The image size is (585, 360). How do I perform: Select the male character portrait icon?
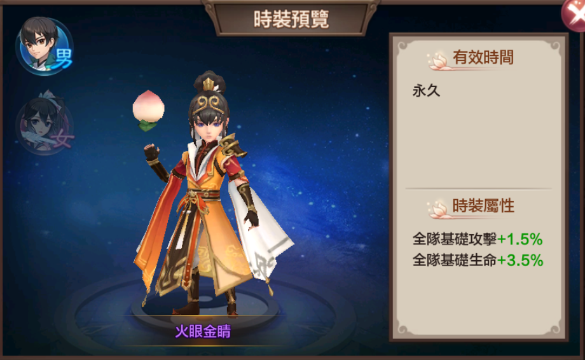[44, 46]
